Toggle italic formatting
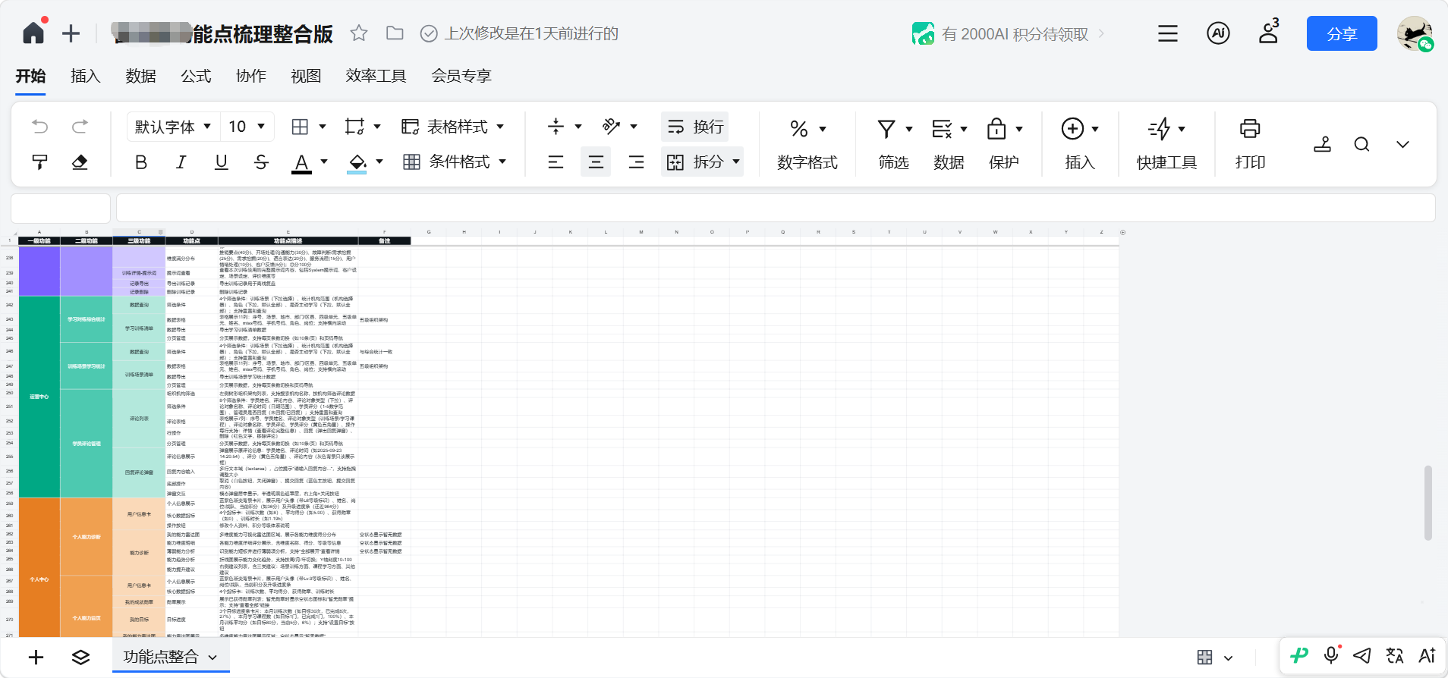 point(181,162)
